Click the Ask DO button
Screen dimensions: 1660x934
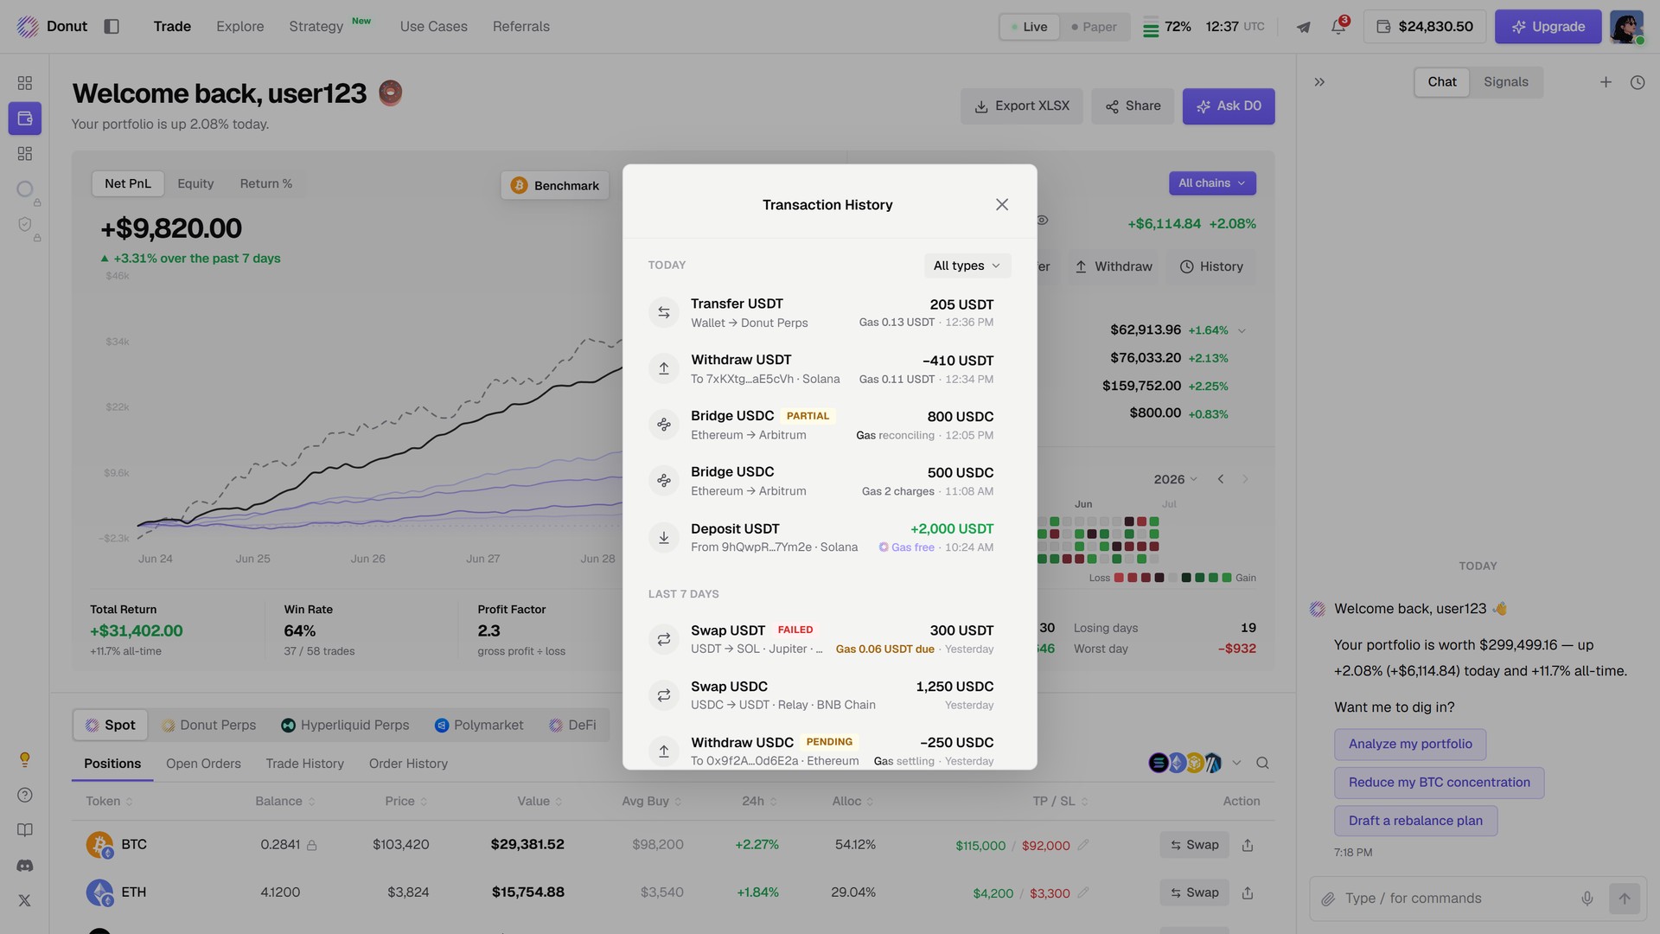click(x=1228, y=106)
